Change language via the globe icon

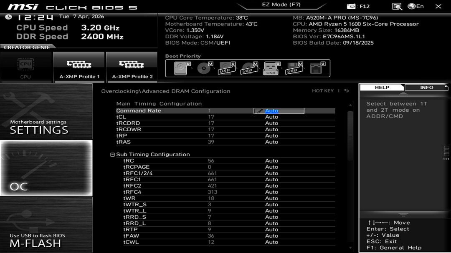coord(411,6)
